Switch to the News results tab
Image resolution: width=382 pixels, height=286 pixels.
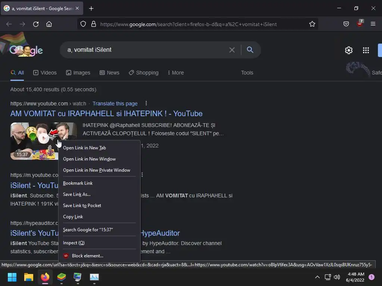pyautogui.click(x=109, y=73)
